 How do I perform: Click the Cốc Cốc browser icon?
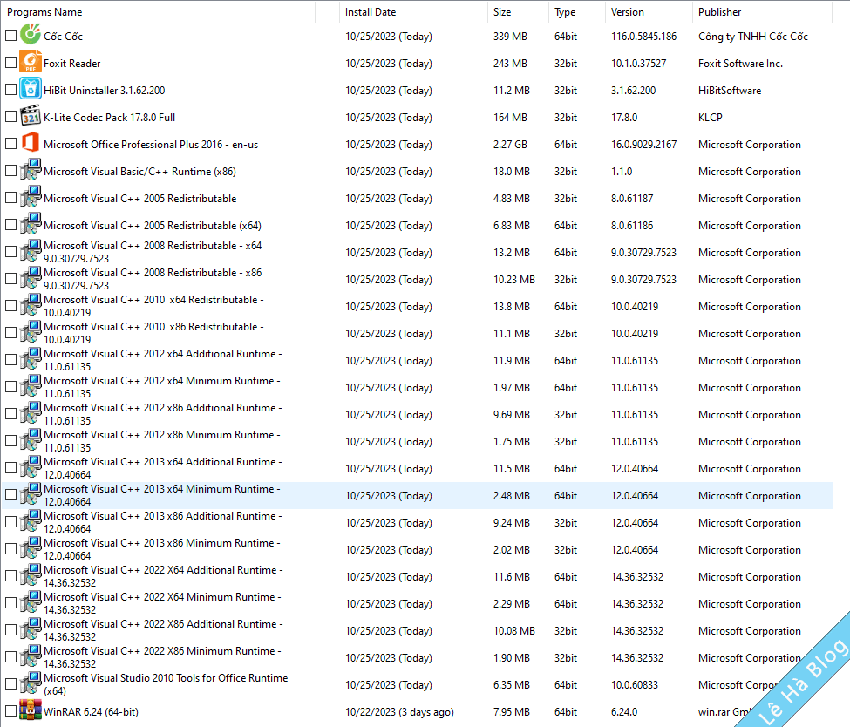[31, 36]
